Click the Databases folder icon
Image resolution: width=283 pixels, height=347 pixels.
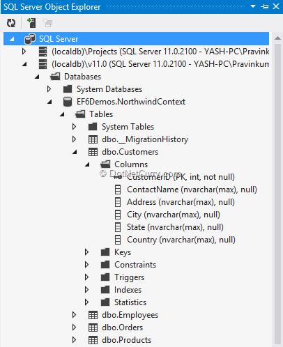click(x=55, y=77)
